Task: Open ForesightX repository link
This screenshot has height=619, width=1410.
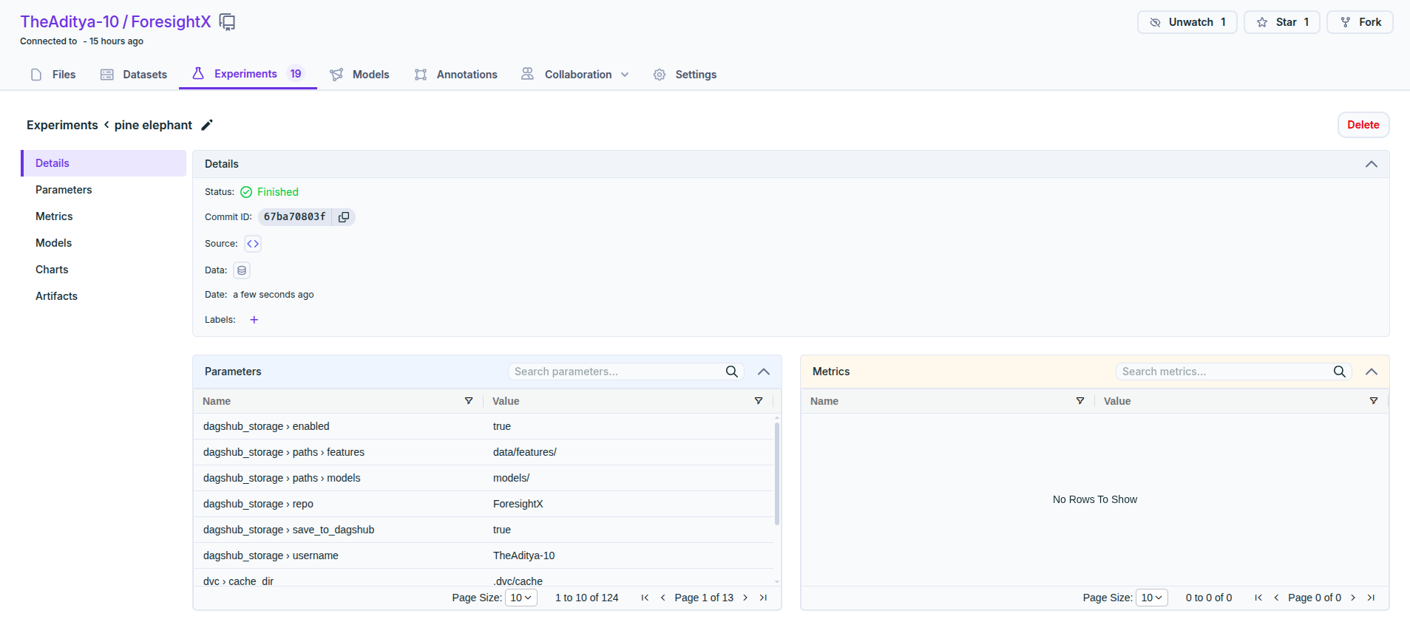Action: pos(171,22)
